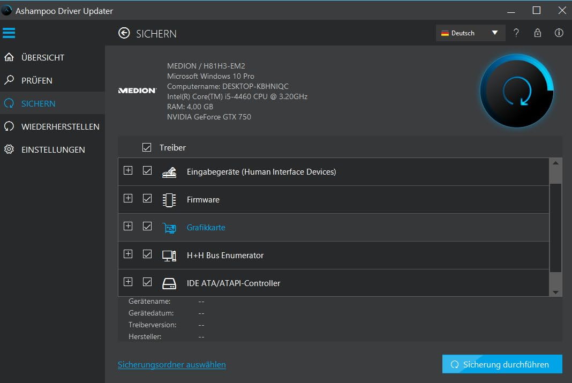572x383 pixels.
Task: Toggle the Treiber select-all checkbox
Action: point(147,147)
